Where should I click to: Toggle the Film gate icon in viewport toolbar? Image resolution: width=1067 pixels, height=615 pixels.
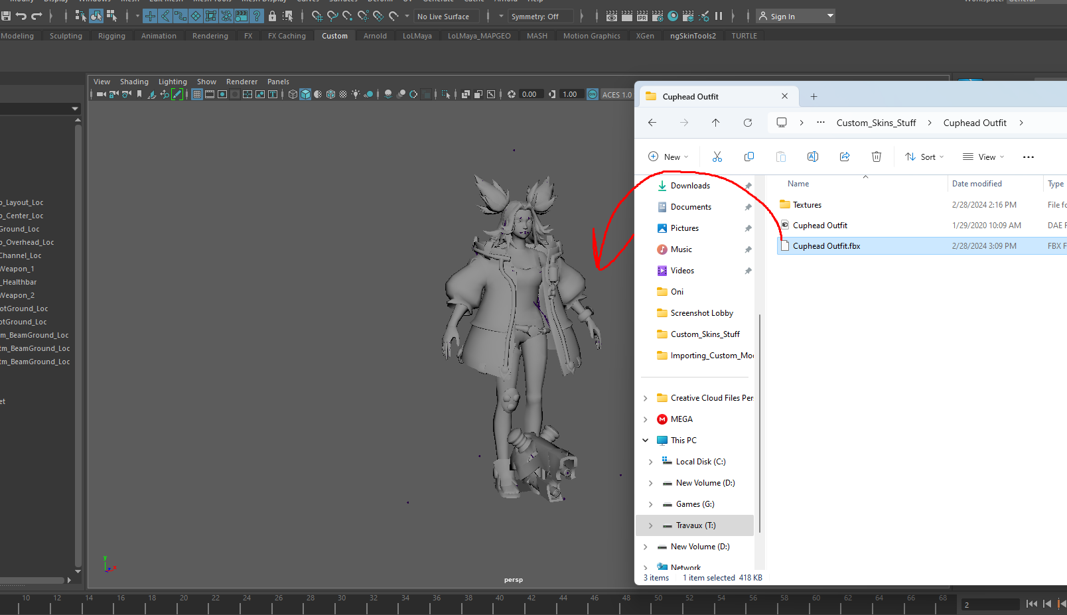point(210,94)
